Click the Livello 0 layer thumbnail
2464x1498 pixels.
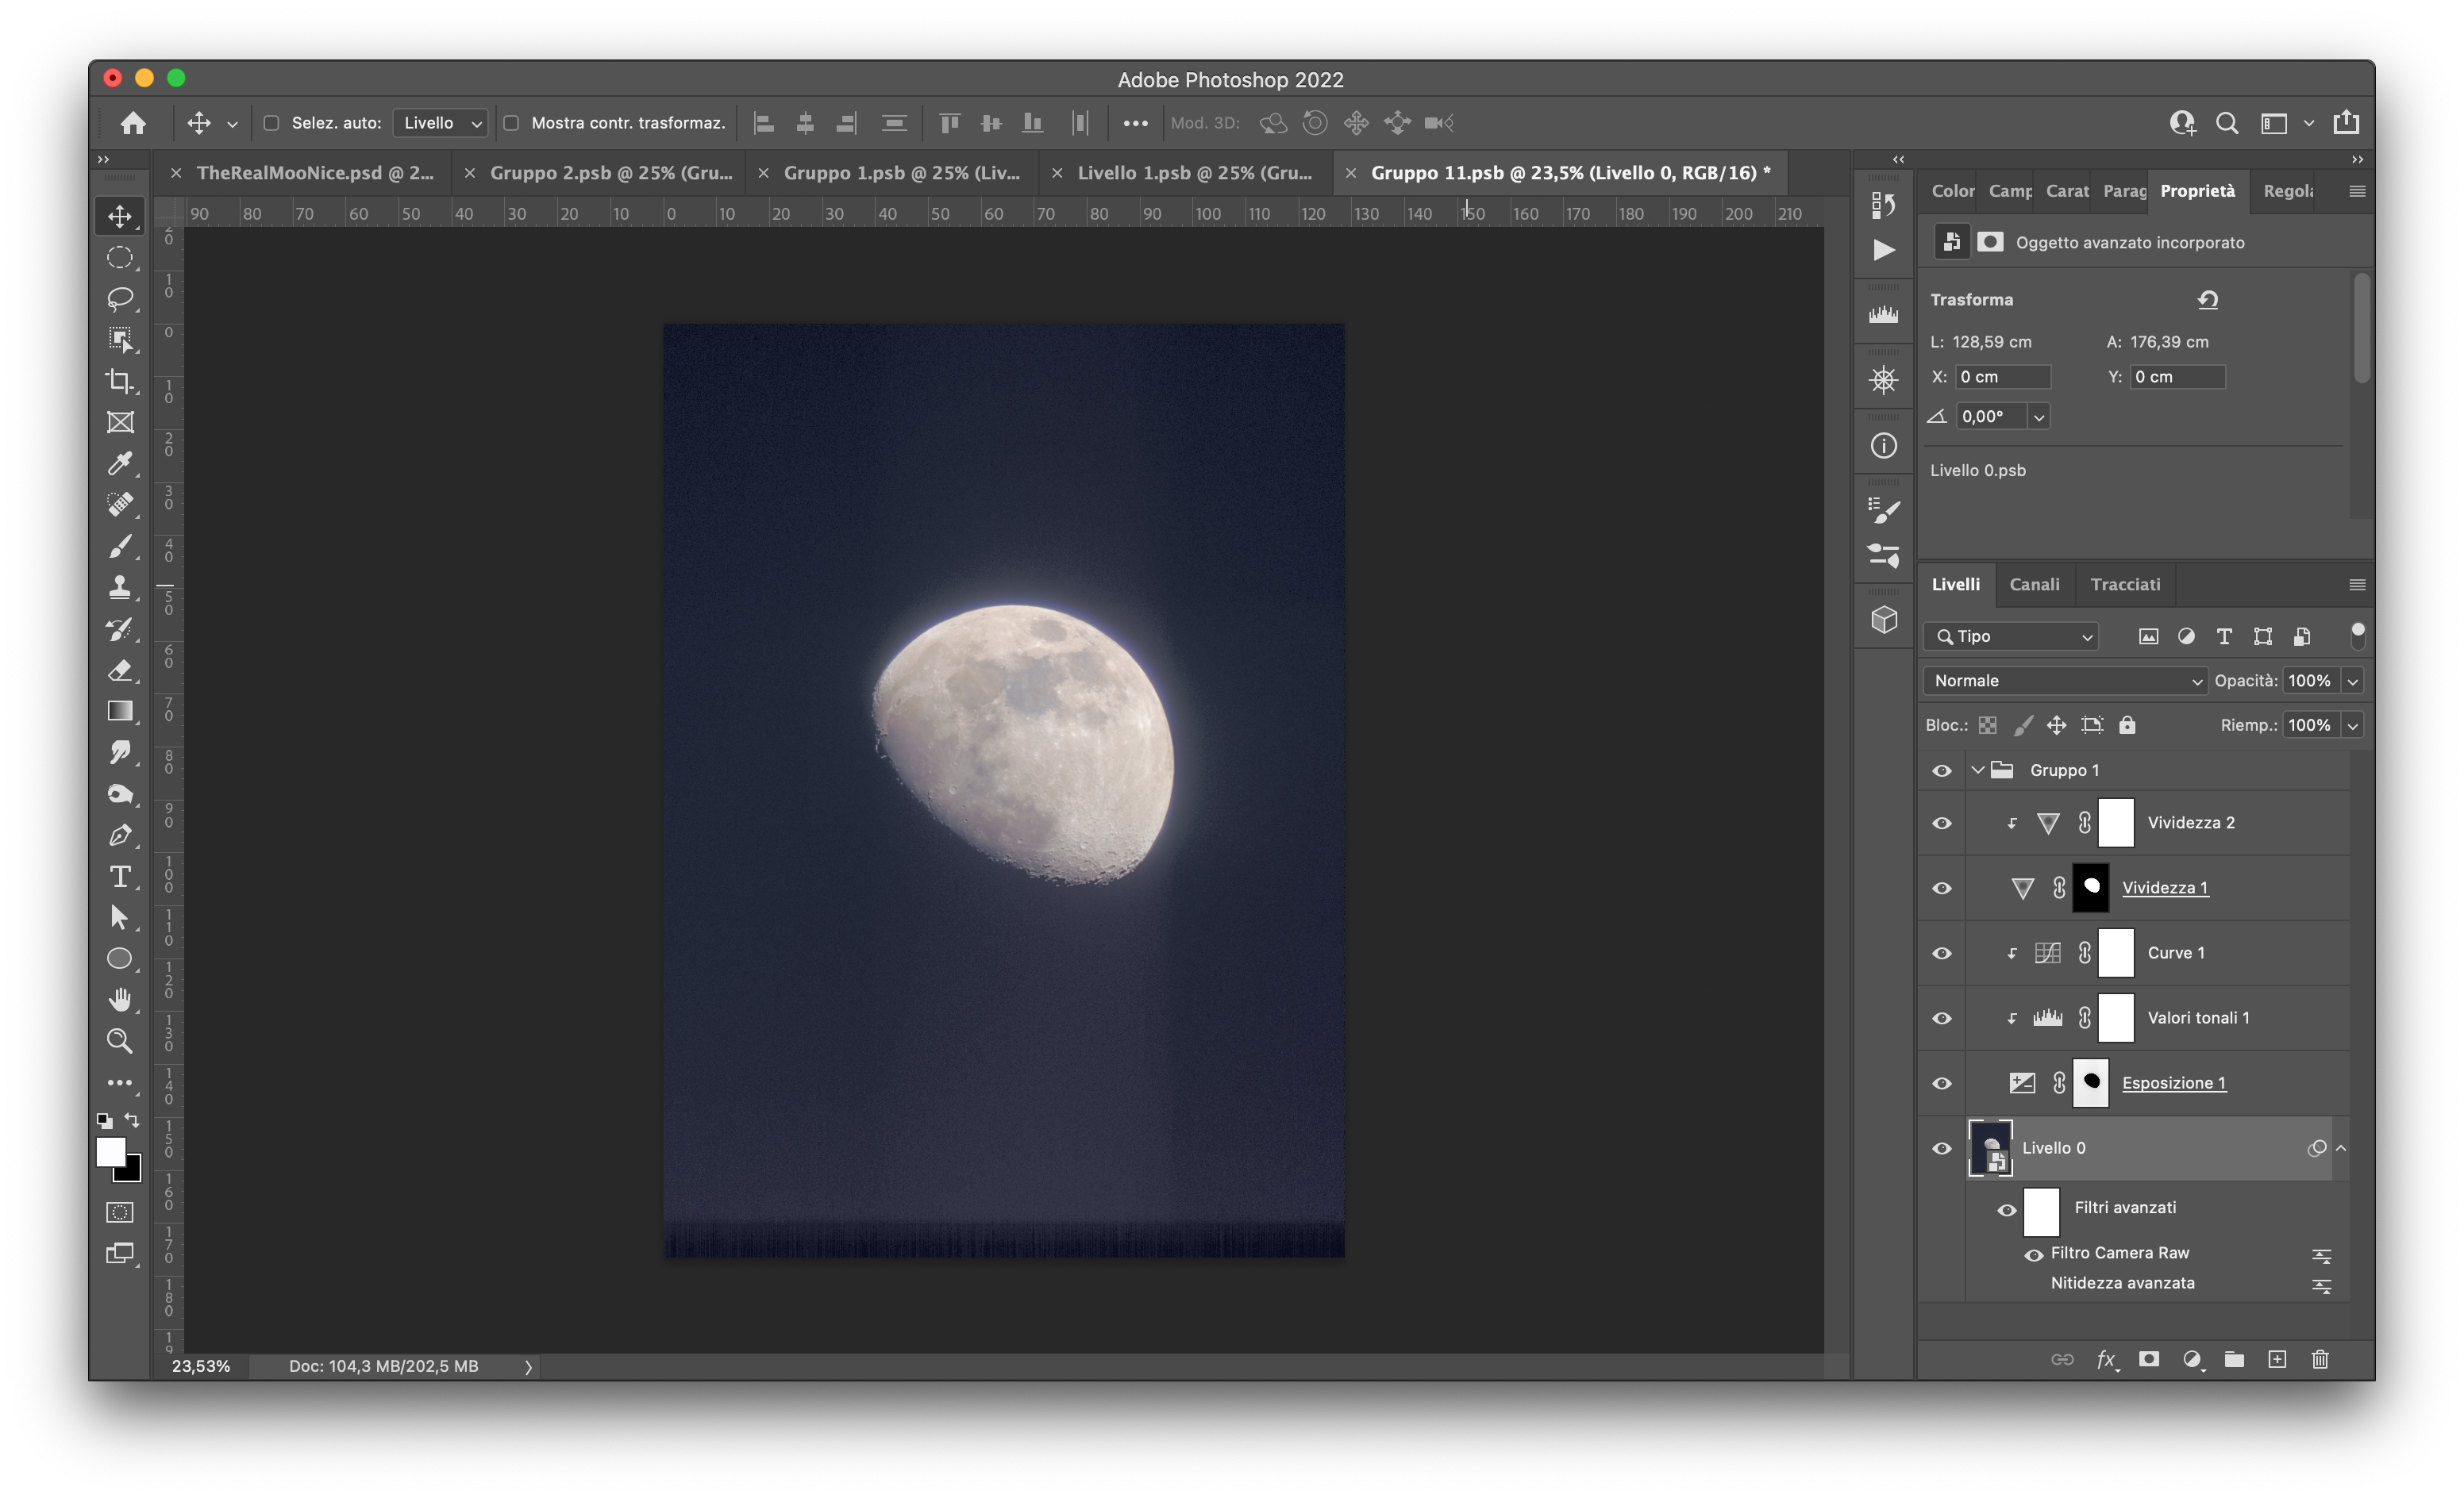(x=1990, y=1148)
